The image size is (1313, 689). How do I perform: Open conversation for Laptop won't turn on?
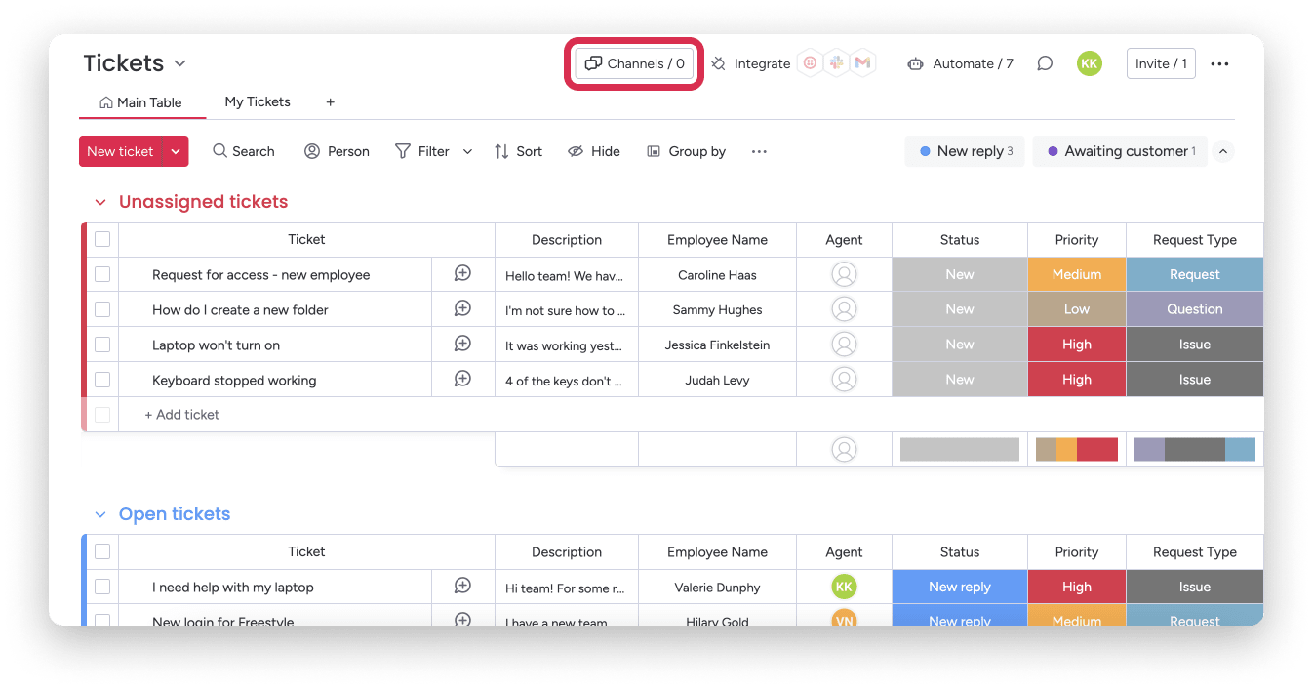pos(463,344)
